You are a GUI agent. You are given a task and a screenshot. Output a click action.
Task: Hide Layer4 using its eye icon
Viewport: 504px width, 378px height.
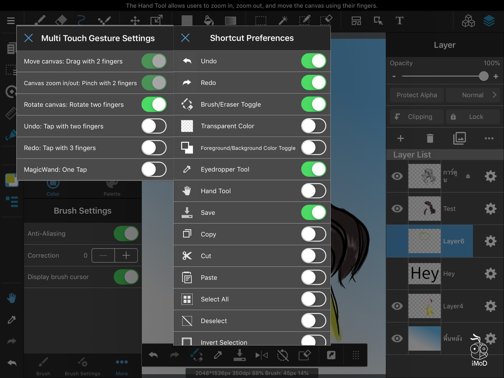[x=397, y=306]
